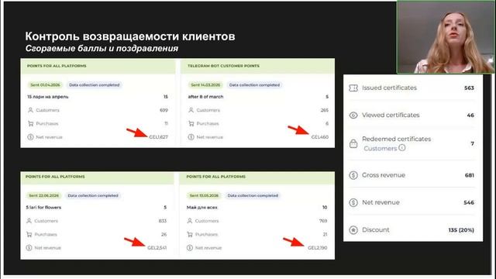Click the purchases count 26
The image size is (496, 279).
(x=164, y=234)
